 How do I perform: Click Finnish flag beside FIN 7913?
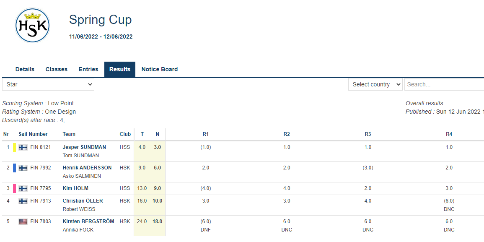23,201
